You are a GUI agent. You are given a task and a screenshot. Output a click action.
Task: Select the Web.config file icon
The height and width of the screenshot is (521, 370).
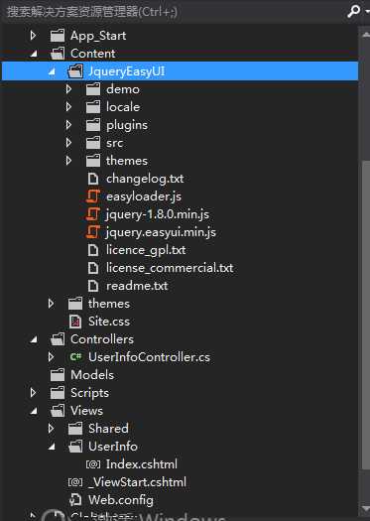point(75,500)
